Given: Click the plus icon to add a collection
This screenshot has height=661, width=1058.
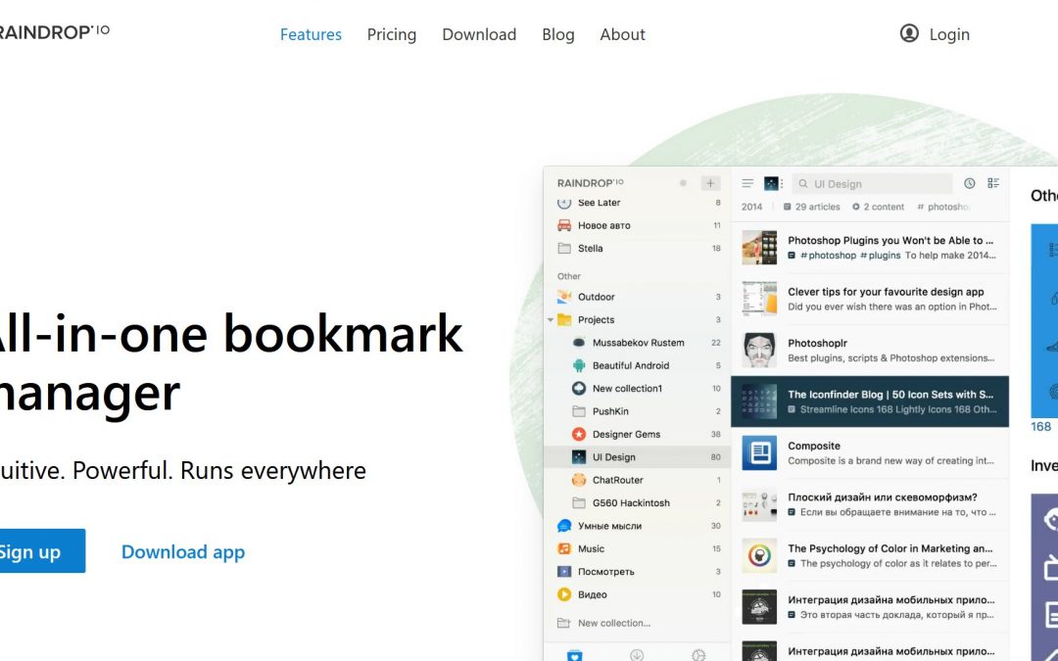Looking at the screenshot, I should pyautogui.click(x=708, y=182).
